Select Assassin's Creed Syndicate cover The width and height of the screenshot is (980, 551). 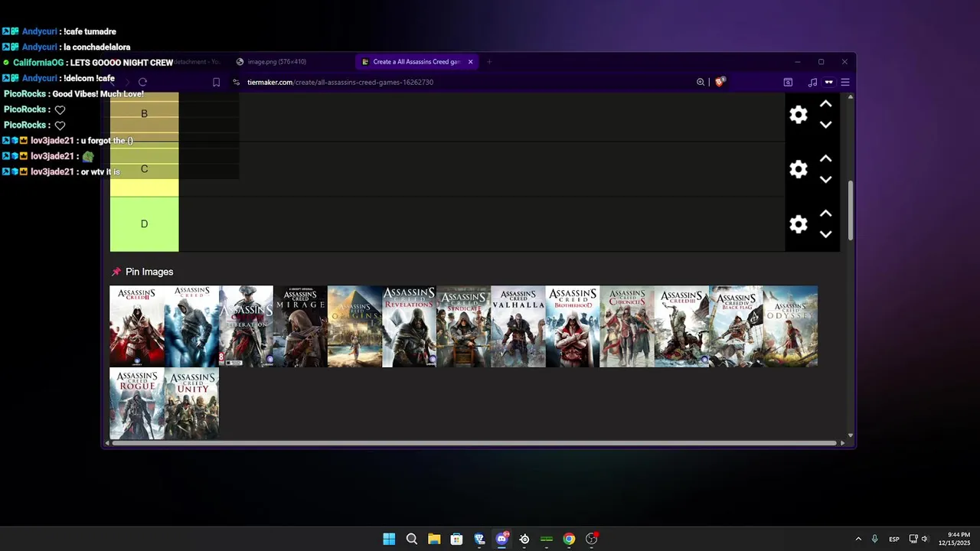click(463, 326)
